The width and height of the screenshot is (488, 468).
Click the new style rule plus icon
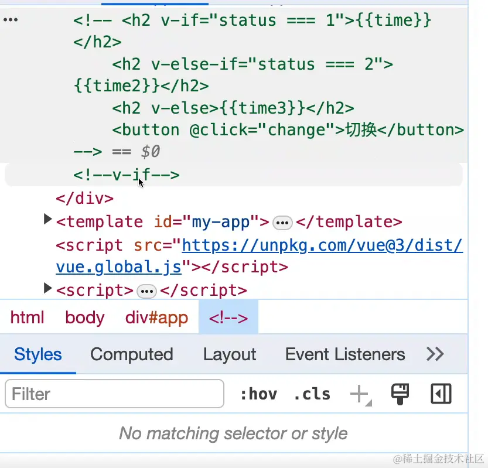(359, 394)
